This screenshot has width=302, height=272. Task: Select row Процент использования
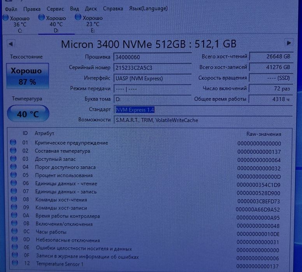pyautogui.click(x=146, y=176)
